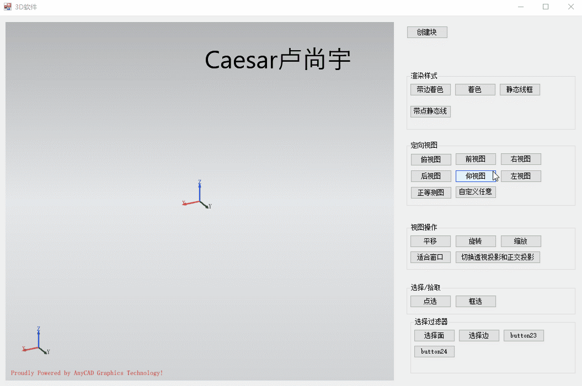Click the Proudly Powered by AnyCAD text

tap(87, 373)
